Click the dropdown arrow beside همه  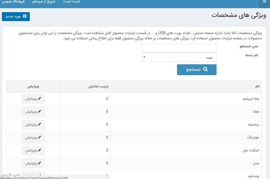(144, 57)
